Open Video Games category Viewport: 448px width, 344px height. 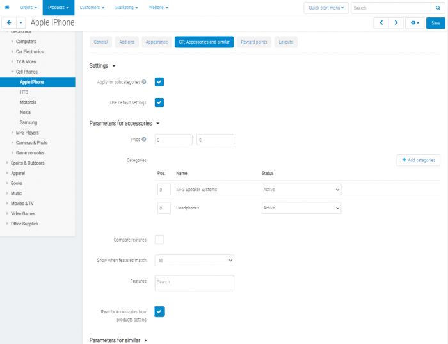click(23, 213)
